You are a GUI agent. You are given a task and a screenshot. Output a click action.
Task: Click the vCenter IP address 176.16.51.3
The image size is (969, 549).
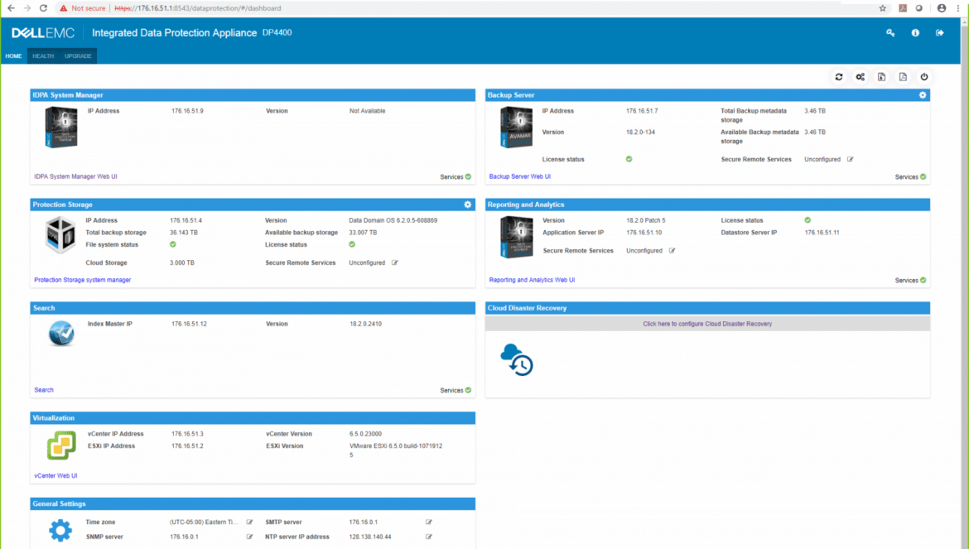click(187, 434)
